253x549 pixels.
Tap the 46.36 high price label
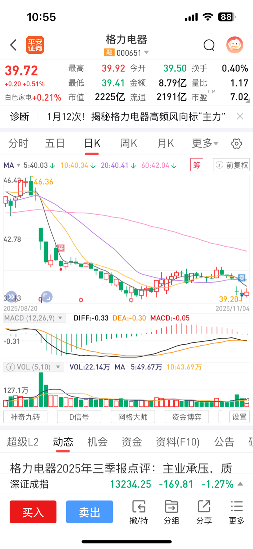[x=43, y=182]
